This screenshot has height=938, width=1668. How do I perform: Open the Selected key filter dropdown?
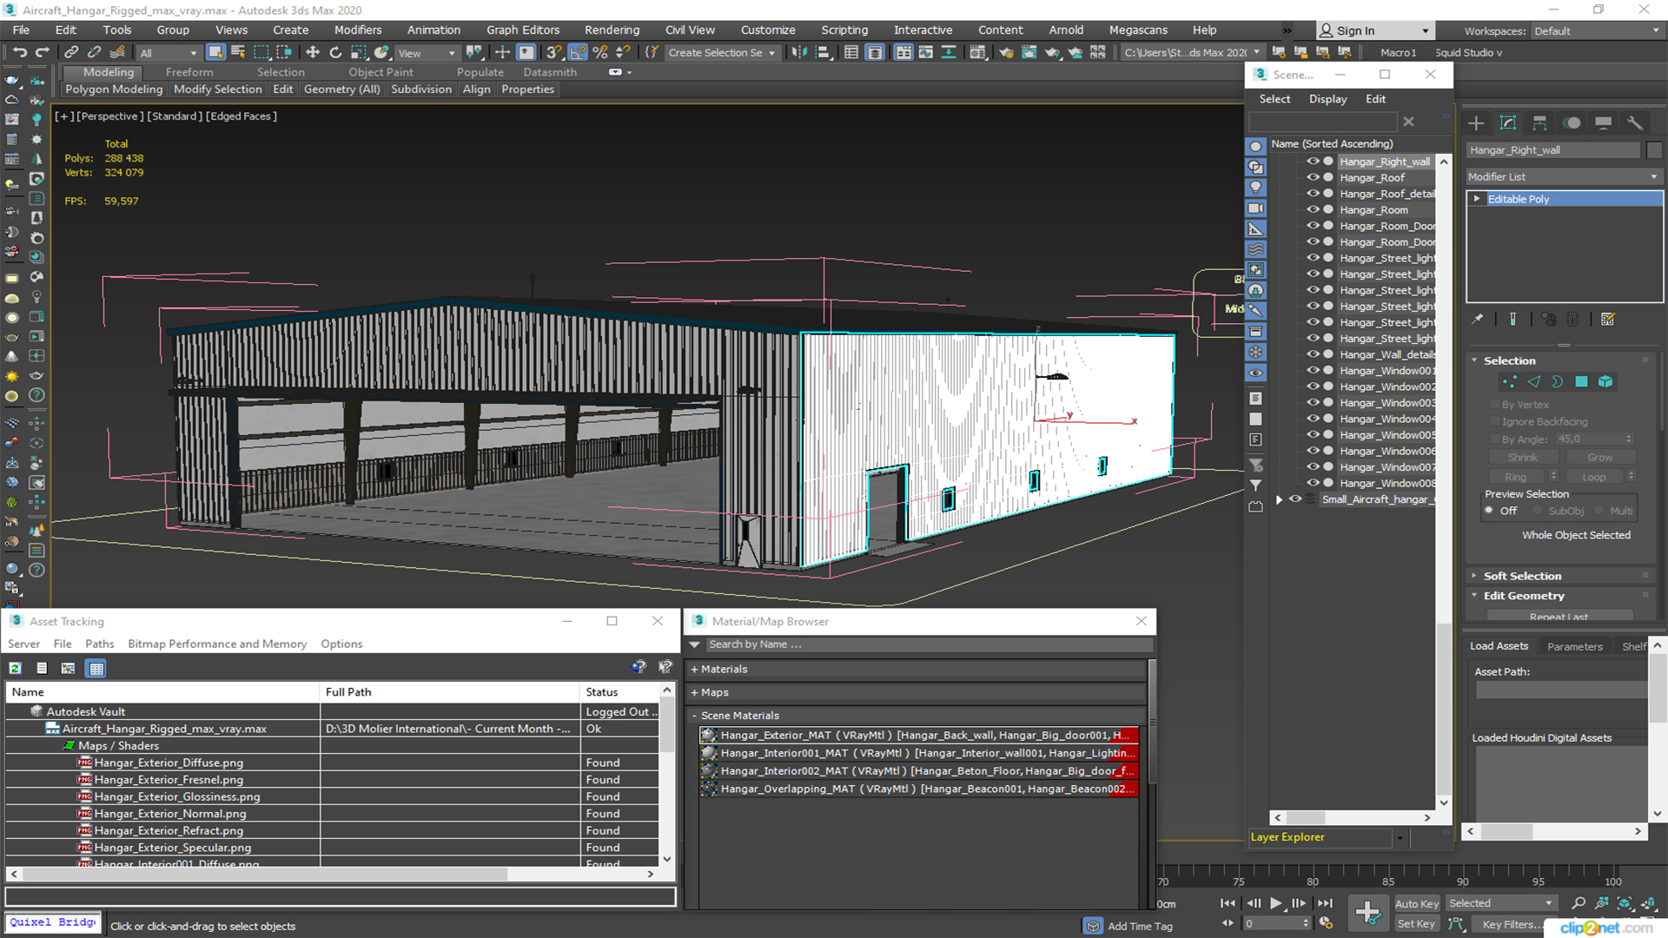tap(1500, 904)
